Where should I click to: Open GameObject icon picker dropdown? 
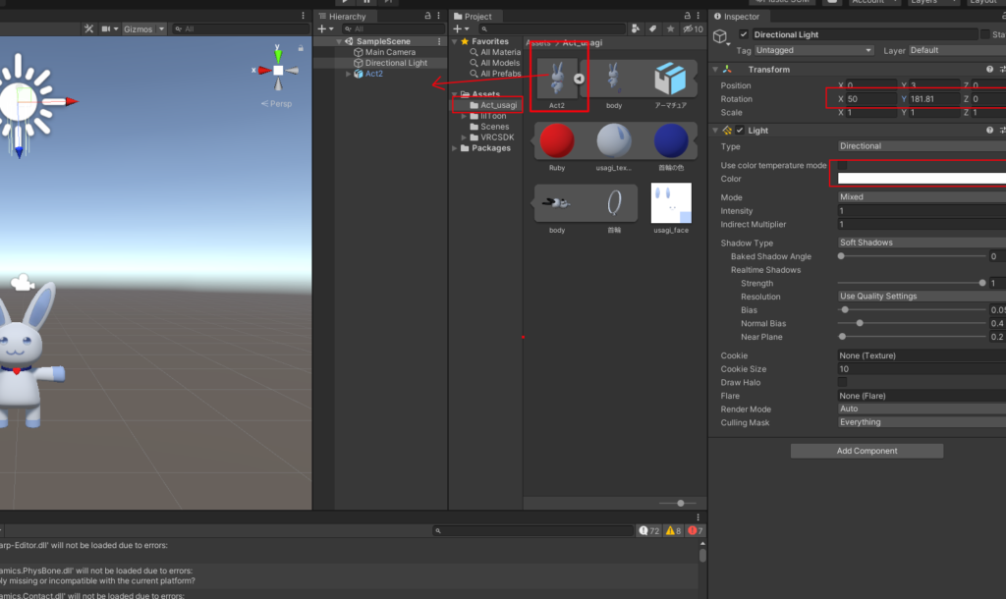(x=722, y=38)
